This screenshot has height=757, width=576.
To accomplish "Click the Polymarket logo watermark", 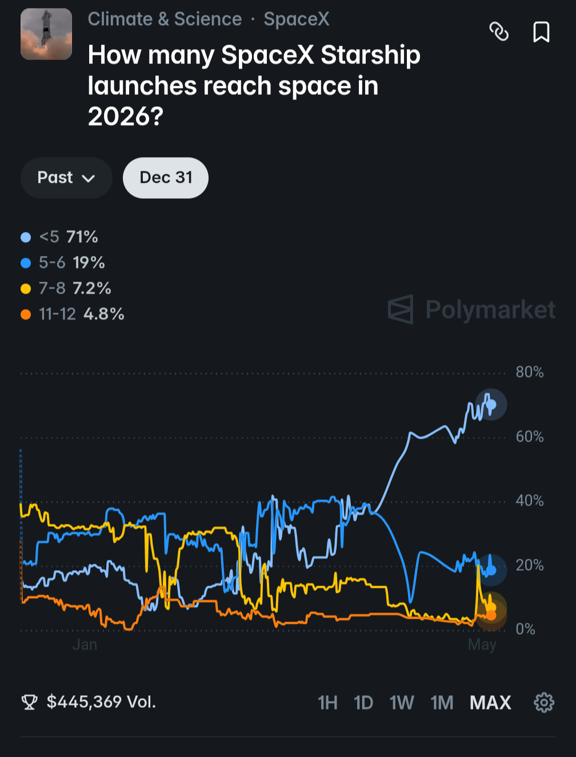I will coord(471,310).
